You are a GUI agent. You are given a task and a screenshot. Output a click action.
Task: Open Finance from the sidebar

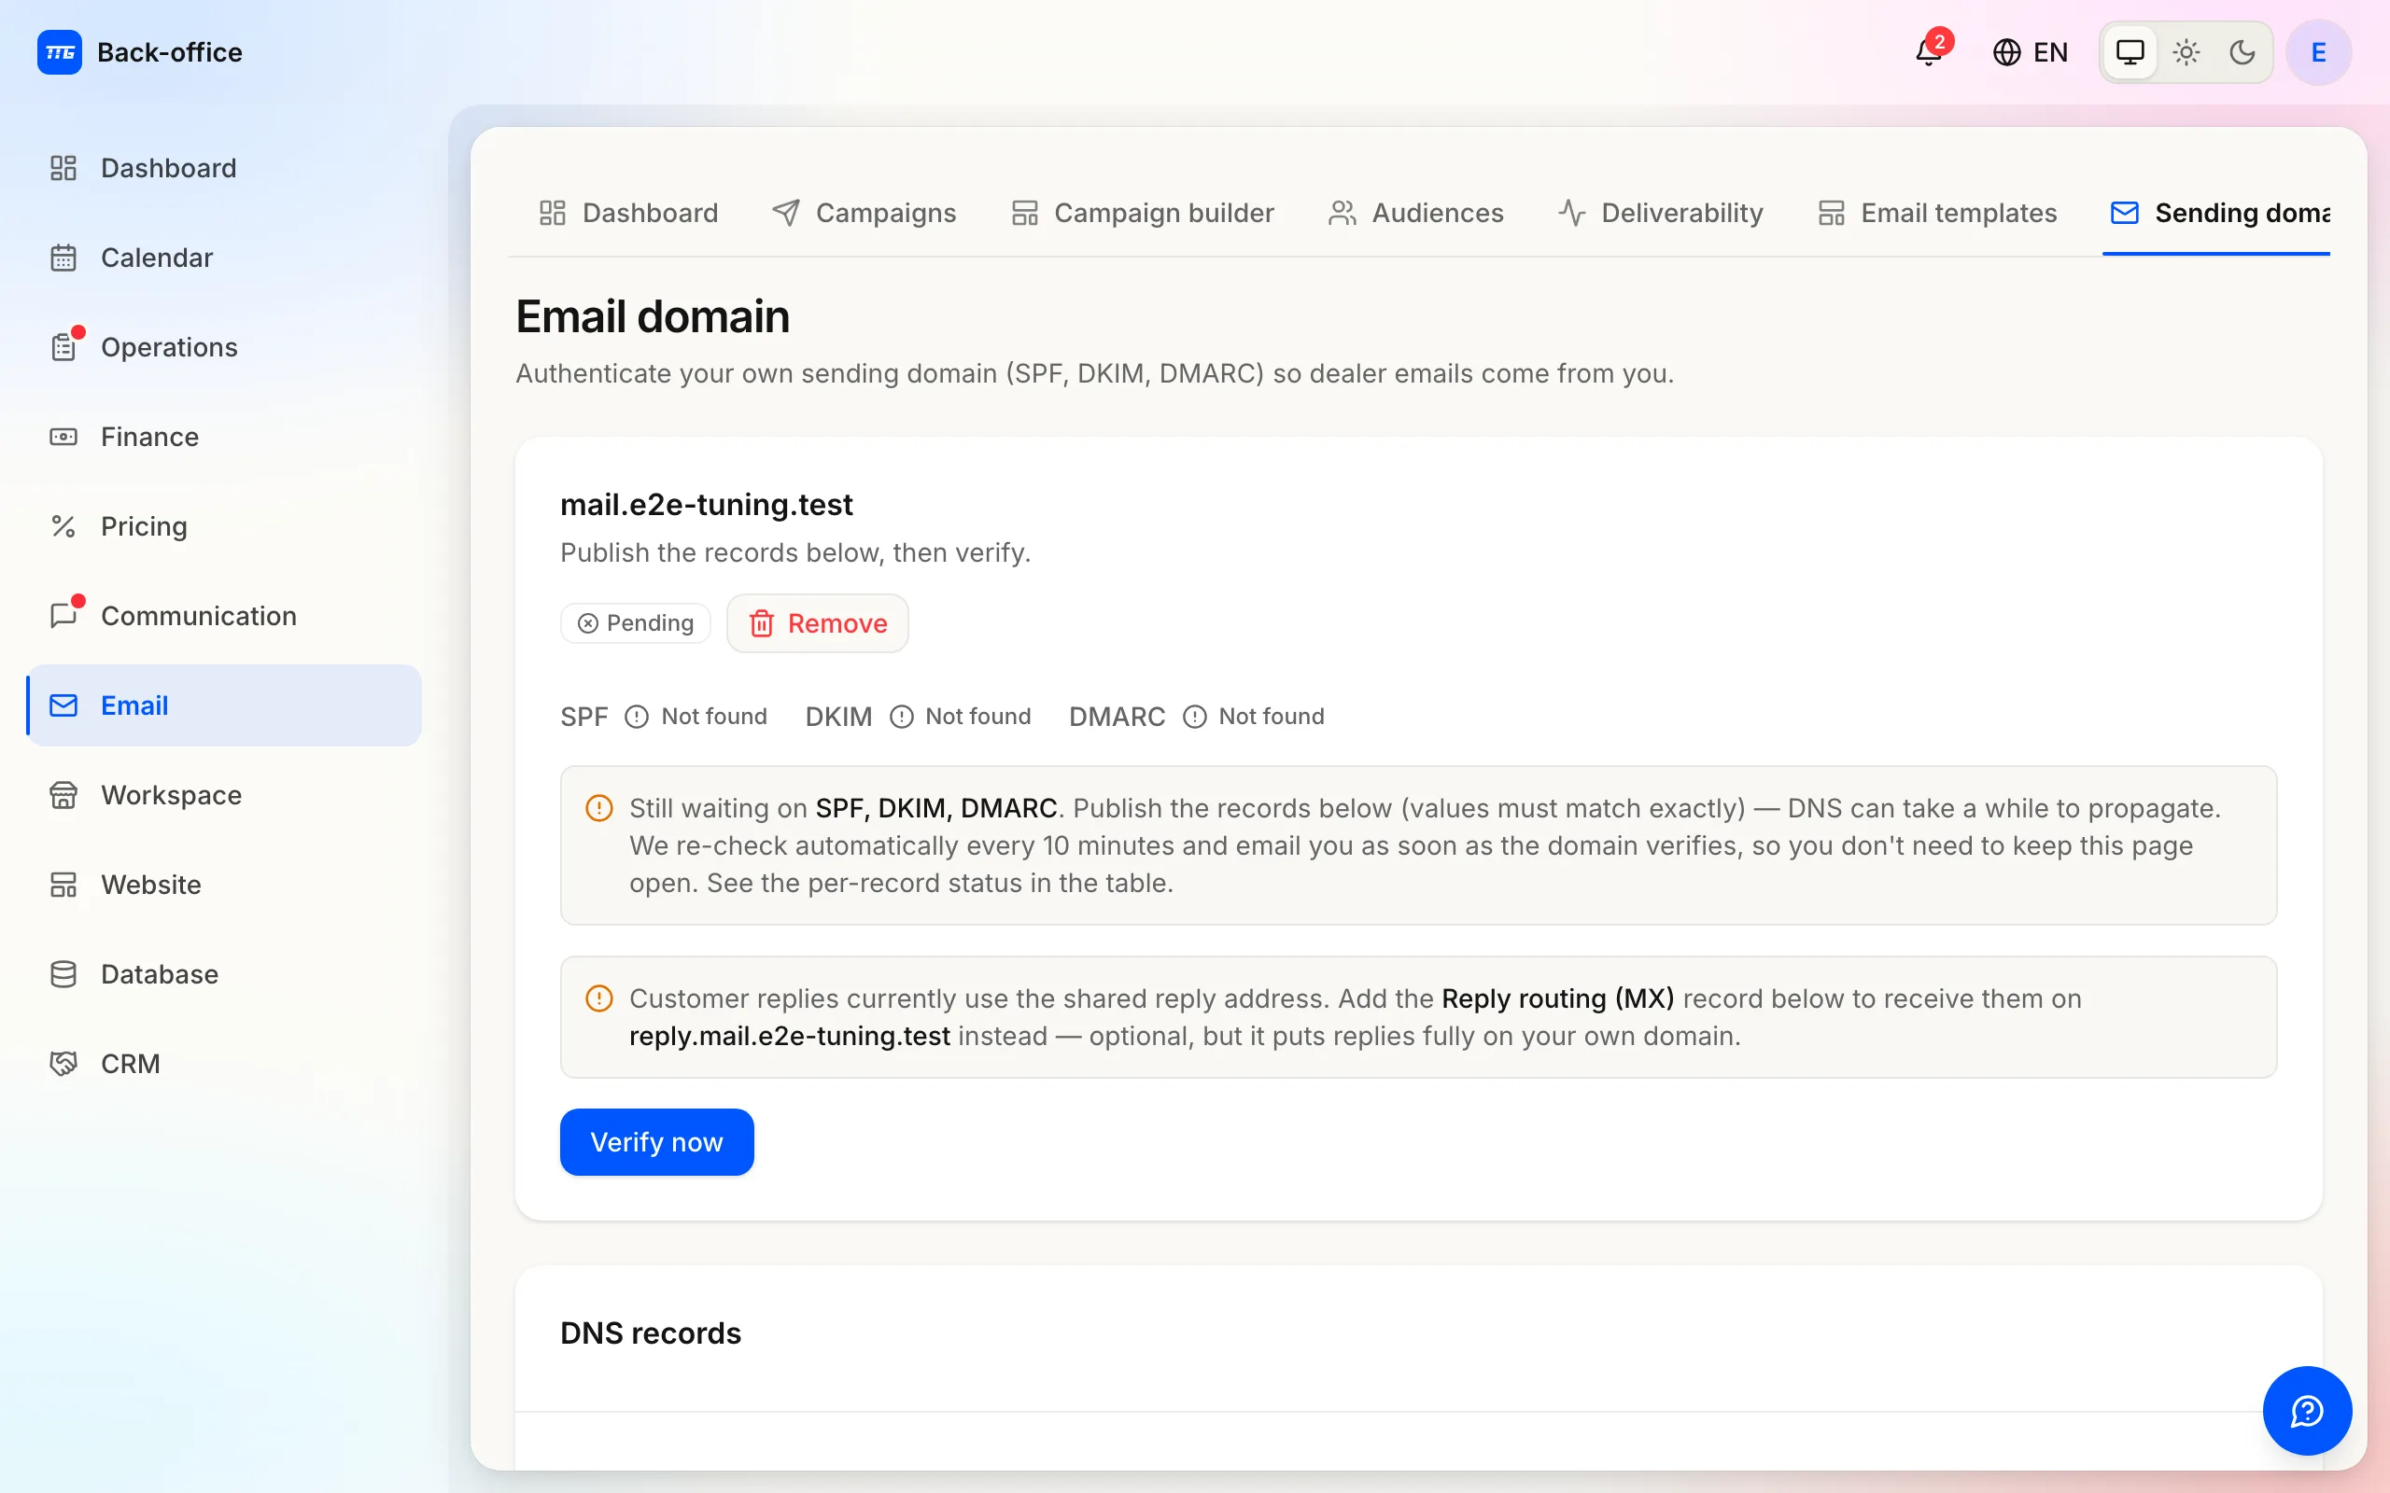pos(224,437)
